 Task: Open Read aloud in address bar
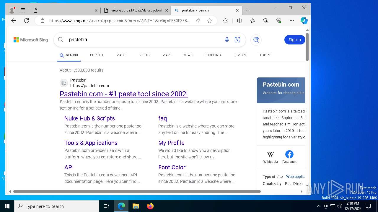(x=198, y=21)
